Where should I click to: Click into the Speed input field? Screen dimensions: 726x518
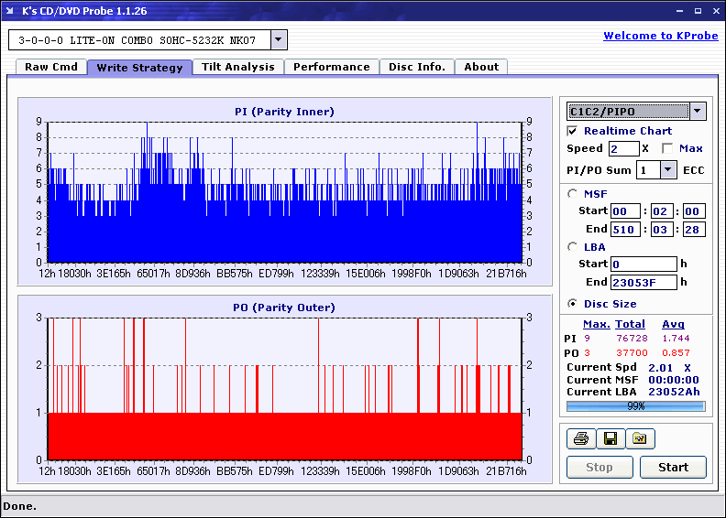(623, 148)
